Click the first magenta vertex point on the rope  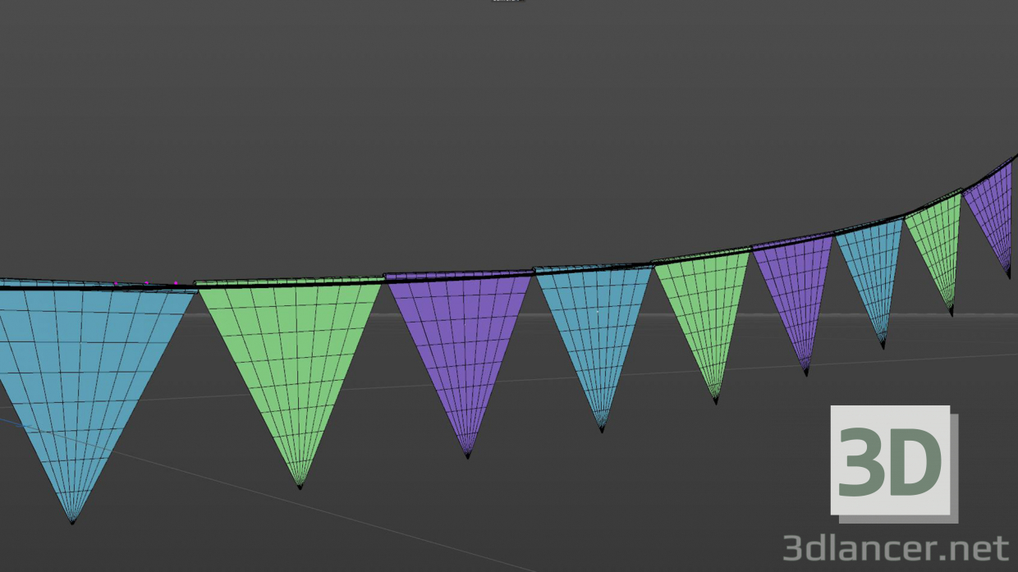click(x=116, y=283)
